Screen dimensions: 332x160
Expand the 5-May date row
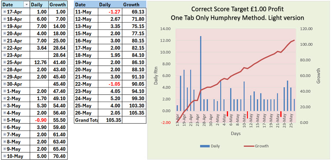tap(5, 120)
